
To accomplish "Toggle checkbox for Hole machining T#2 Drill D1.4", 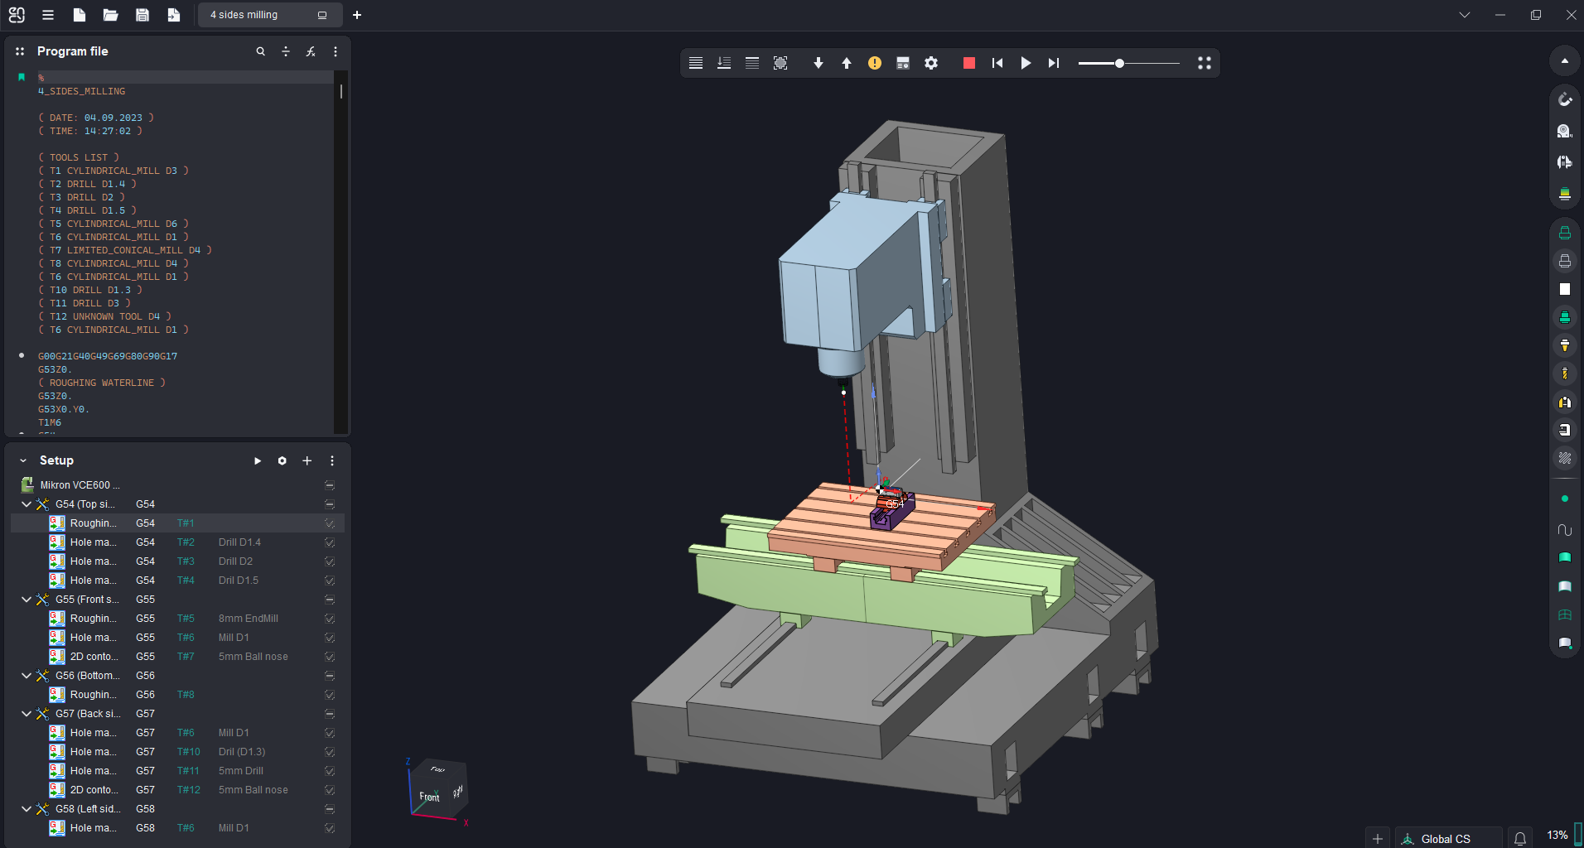I will (x=330, y=542).
